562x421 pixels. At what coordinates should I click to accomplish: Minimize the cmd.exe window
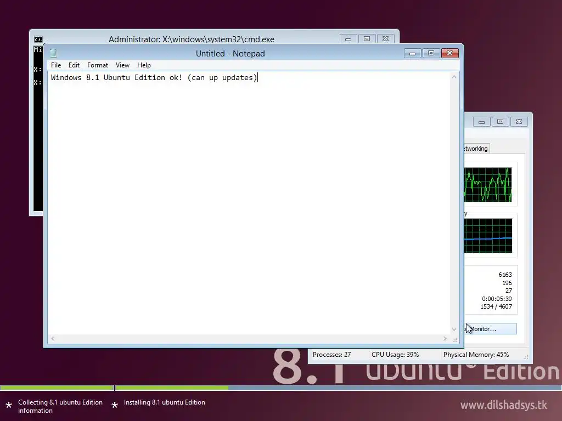[x=348, y=39]
